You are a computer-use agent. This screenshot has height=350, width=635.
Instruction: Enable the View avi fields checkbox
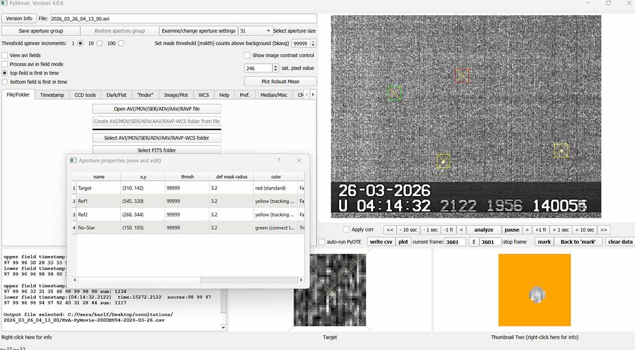pos(5,55)
